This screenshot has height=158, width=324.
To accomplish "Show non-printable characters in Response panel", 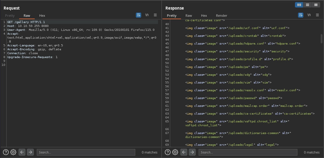I will point(309,15).
